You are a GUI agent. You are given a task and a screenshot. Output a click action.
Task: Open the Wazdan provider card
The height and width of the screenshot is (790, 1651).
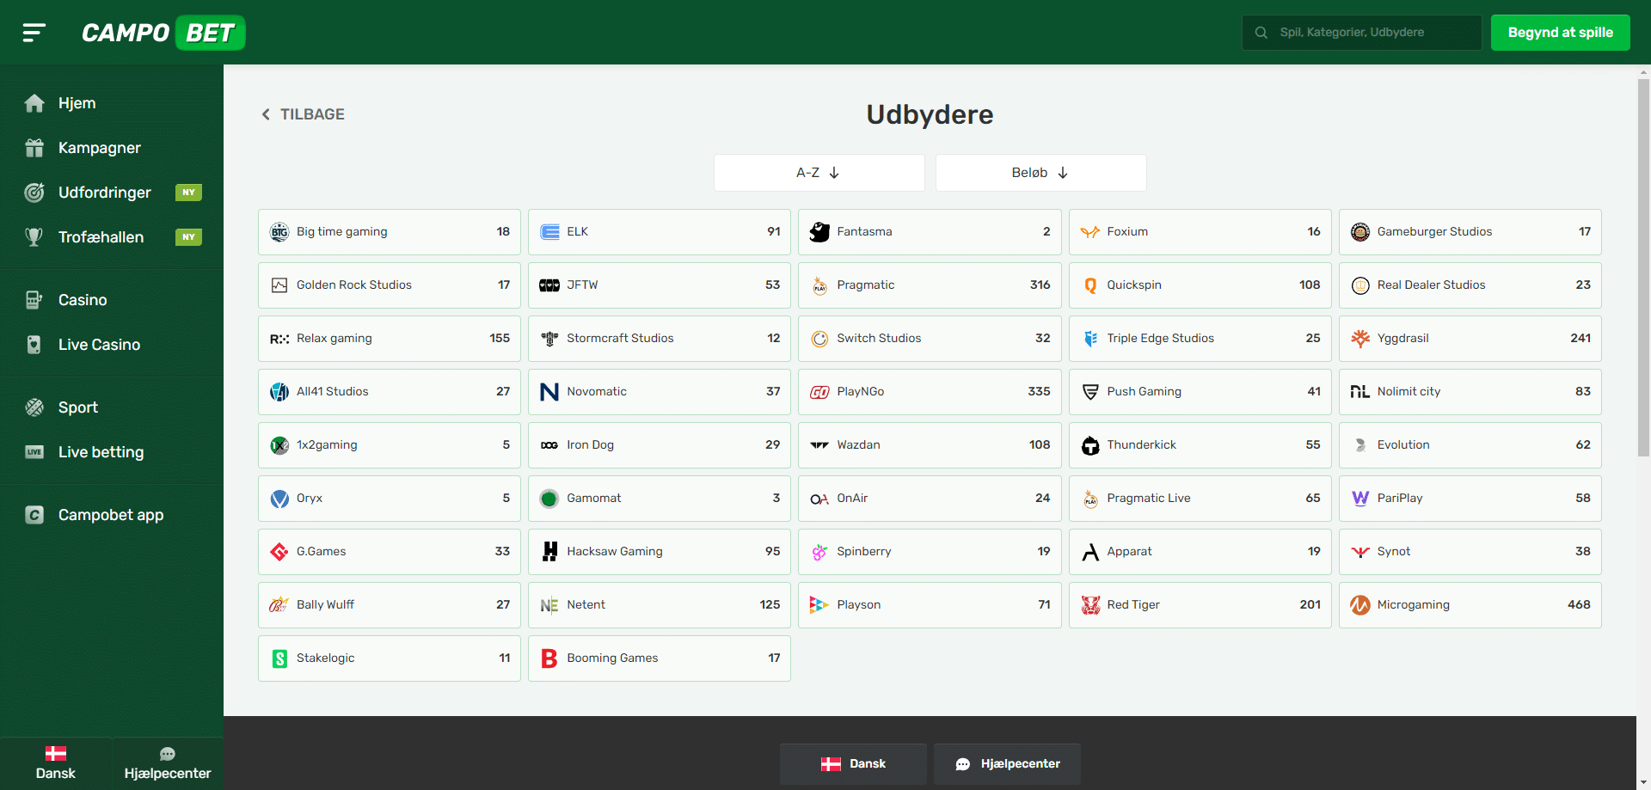click(x=930, y=445)
